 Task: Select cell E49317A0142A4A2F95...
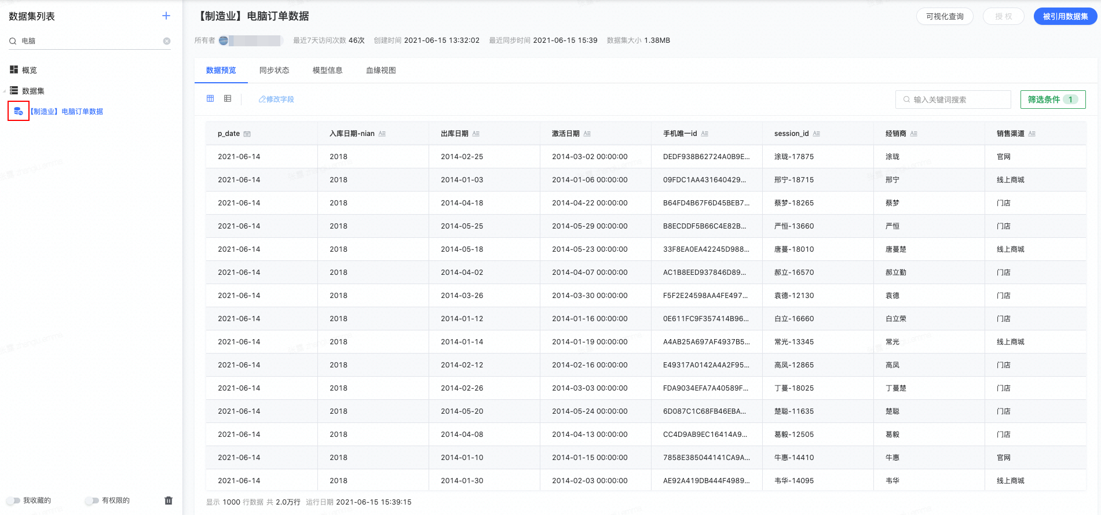(705, 365)
